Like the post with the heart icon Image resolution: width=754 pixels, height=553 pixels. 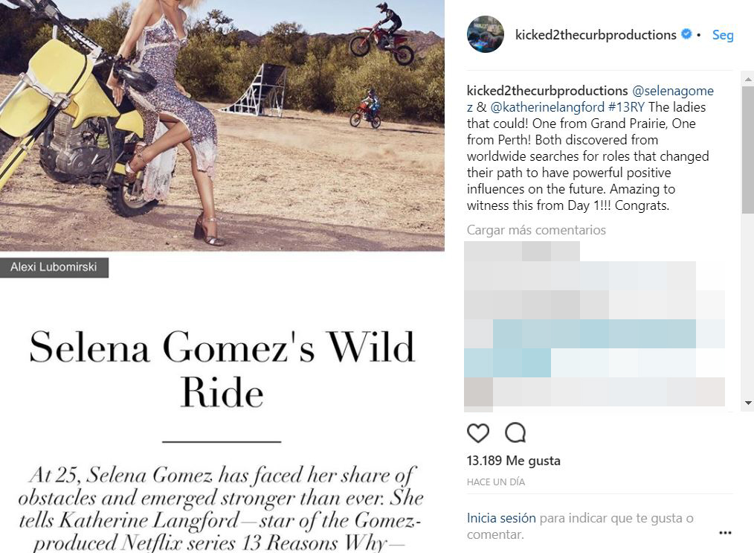coord(478,433)
